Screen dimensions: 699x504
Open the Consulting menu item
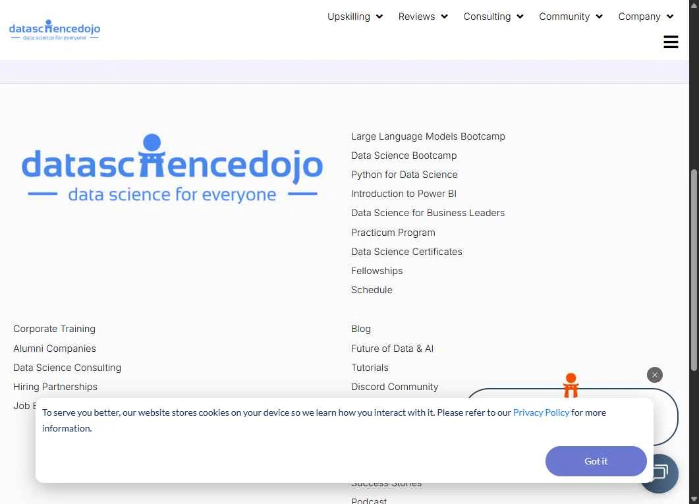point(487,16)
